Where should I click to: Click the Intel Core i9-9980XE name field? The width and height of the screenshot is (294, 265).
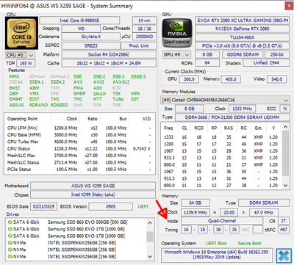(x=79, y=21)
